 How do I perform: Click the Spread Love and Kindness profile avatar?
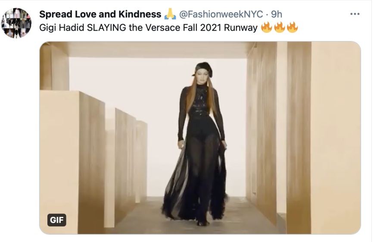click(x=16, y=23)
